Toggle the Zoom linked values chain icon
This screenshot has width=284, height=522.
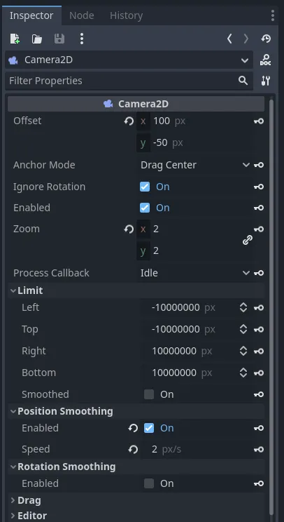pyautogui.click(x=248, y=240)
